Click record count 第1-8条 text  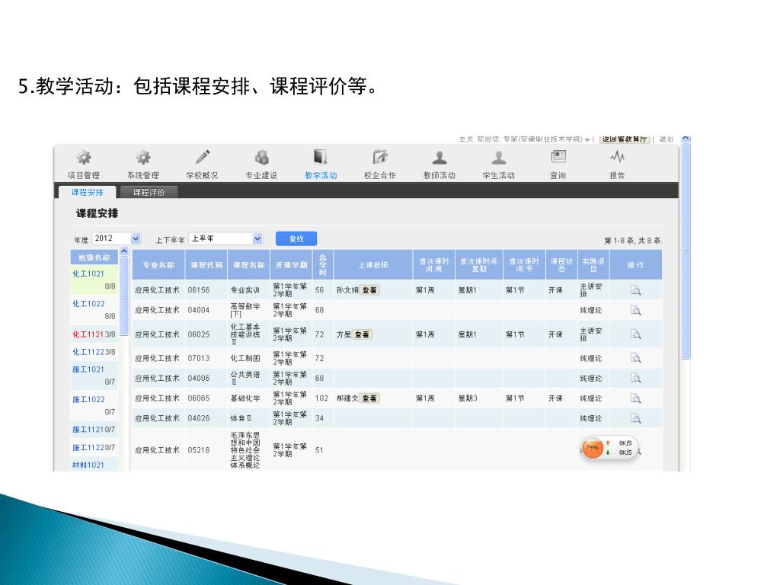click(633, 240)
